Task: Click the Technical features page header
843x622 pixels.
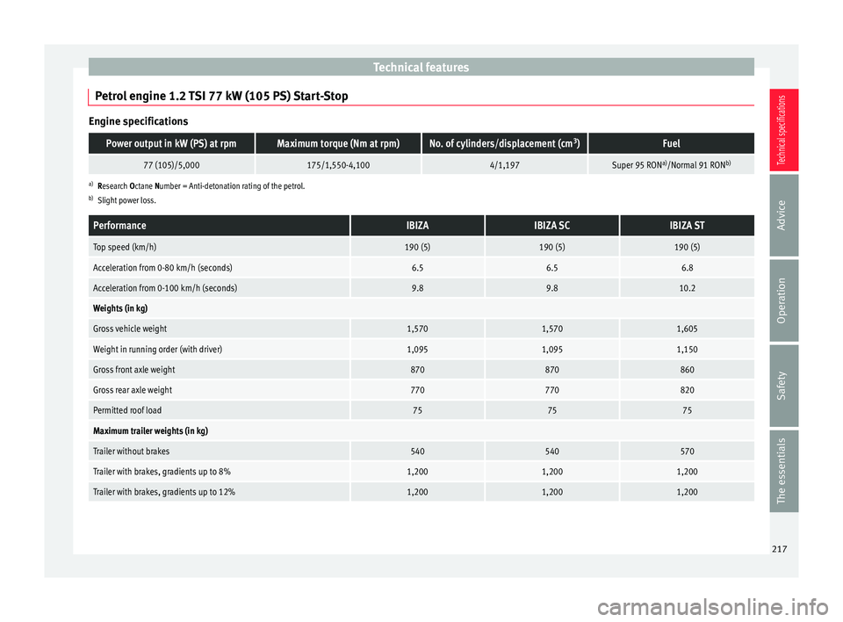Action: [421, 67]
